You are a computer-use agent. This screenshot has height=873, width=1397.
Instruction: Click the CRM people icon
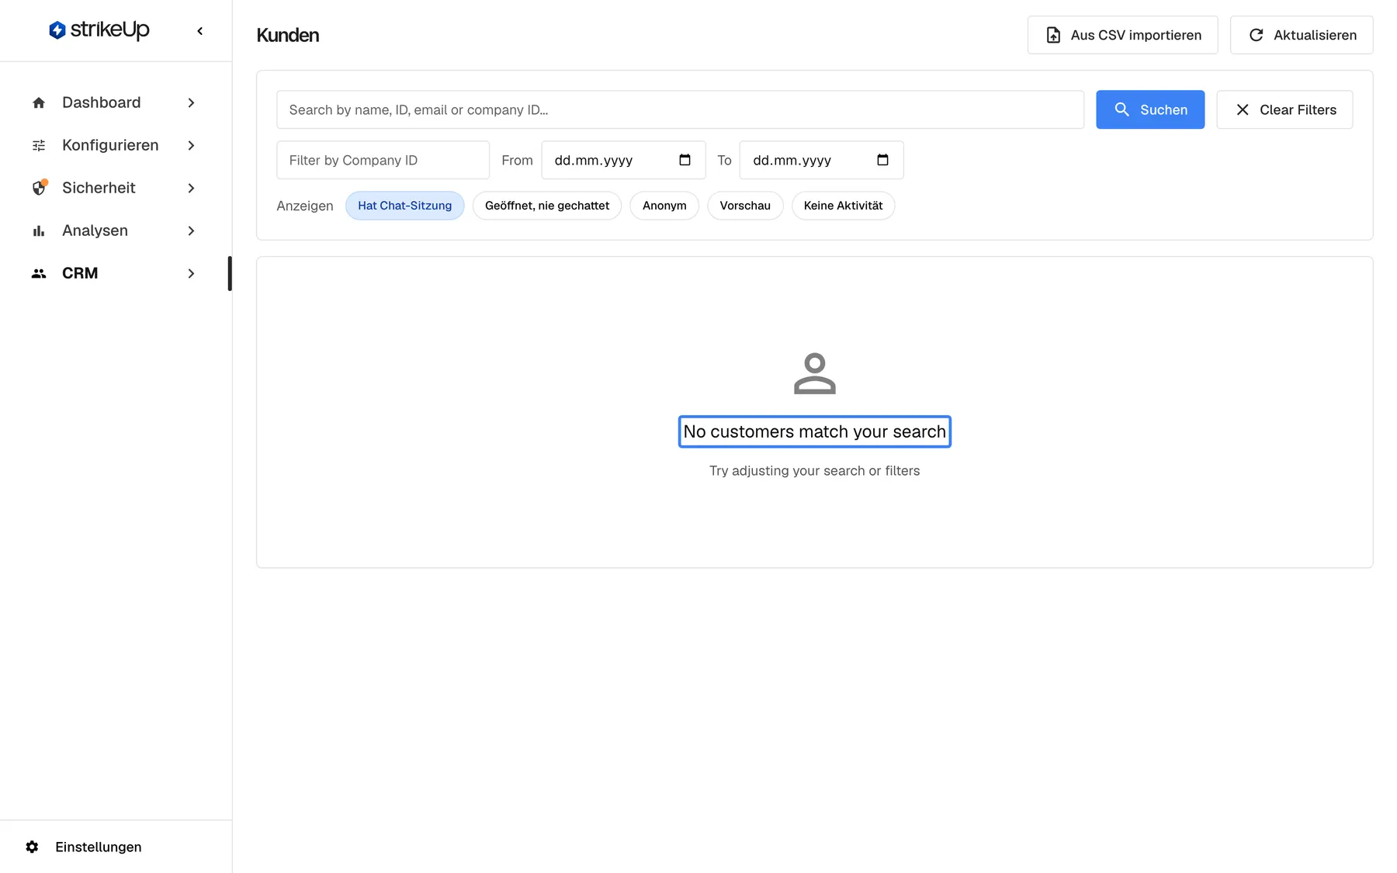click(39, 273)
